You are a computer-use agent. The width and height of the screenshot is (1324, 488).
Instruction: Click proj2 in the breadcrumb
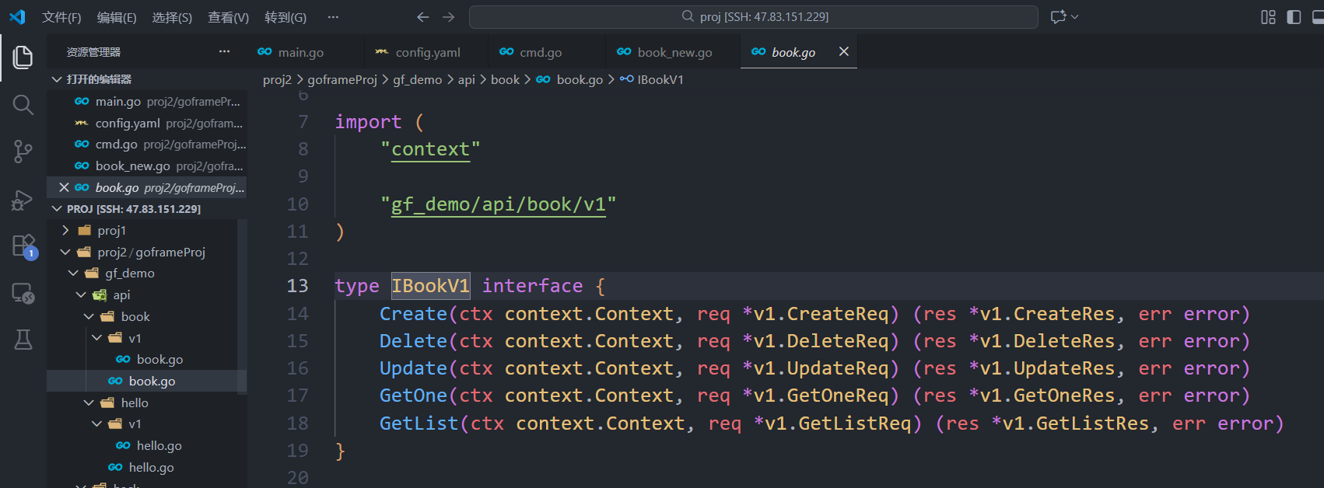tap(277, 79)
